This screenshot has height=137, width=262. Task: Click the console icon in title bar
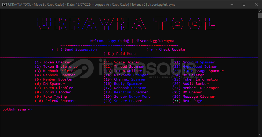point(4,5)
